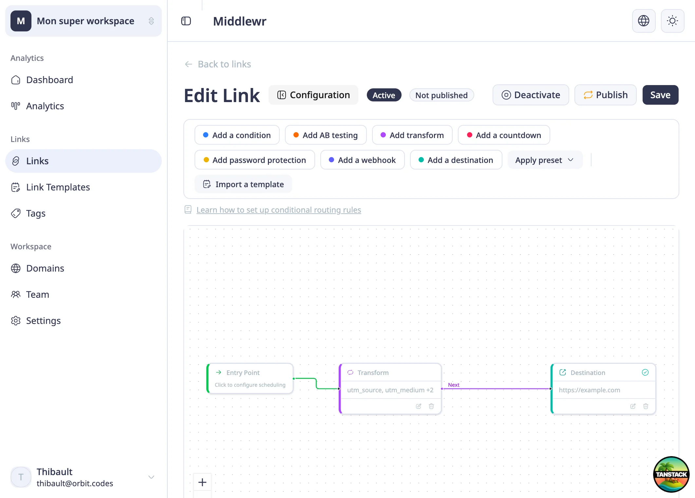
Task: Add a webhook node
Action: click(362, 160)
